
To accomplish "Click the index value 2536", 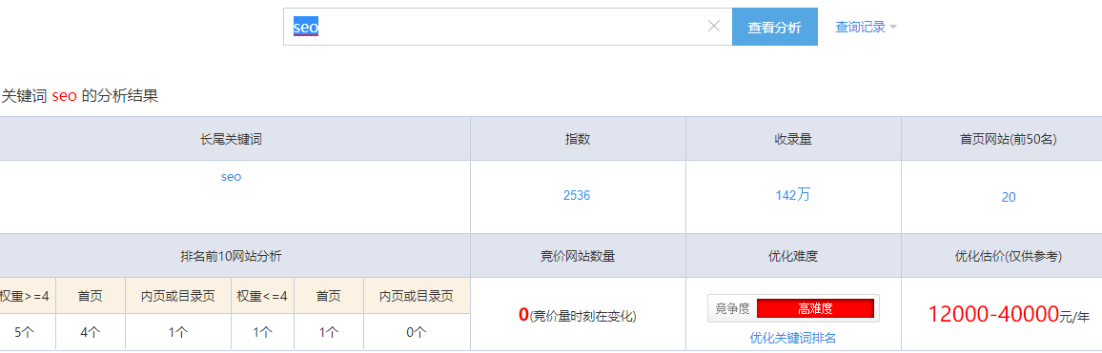I will (x=577, y=196).
